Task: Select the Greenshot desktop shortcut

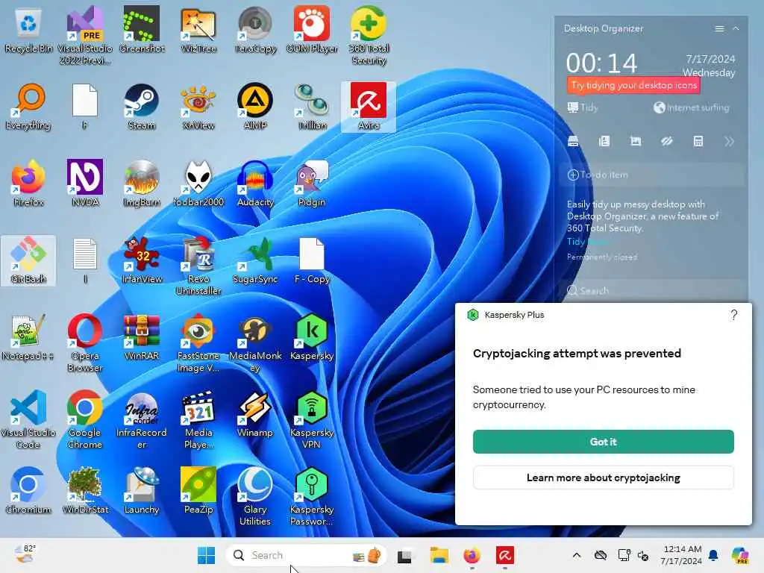Action: [142, 30]
